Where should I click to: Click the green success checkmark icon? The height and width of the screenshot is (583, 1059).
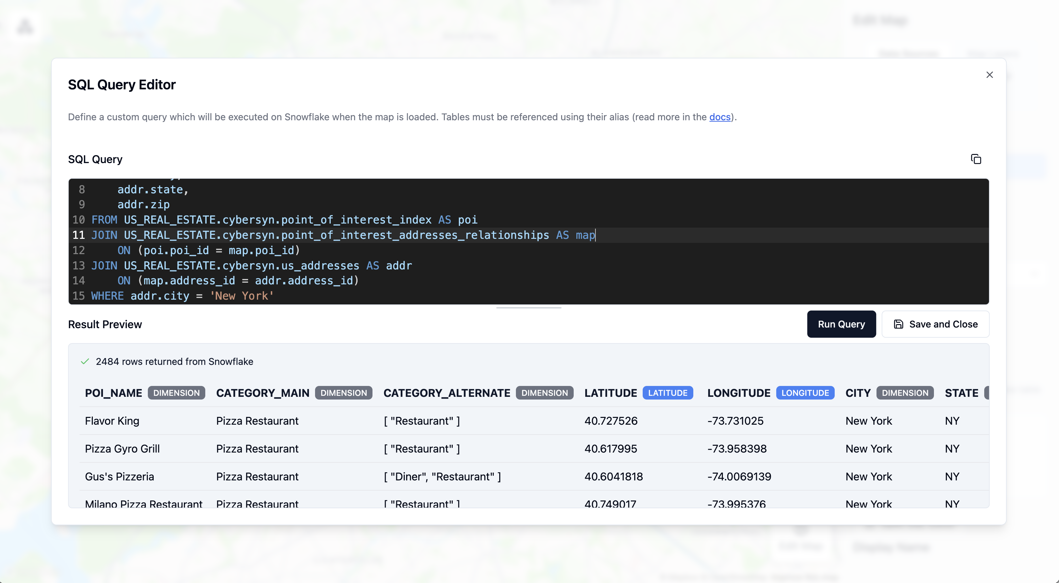pos(85,361)
